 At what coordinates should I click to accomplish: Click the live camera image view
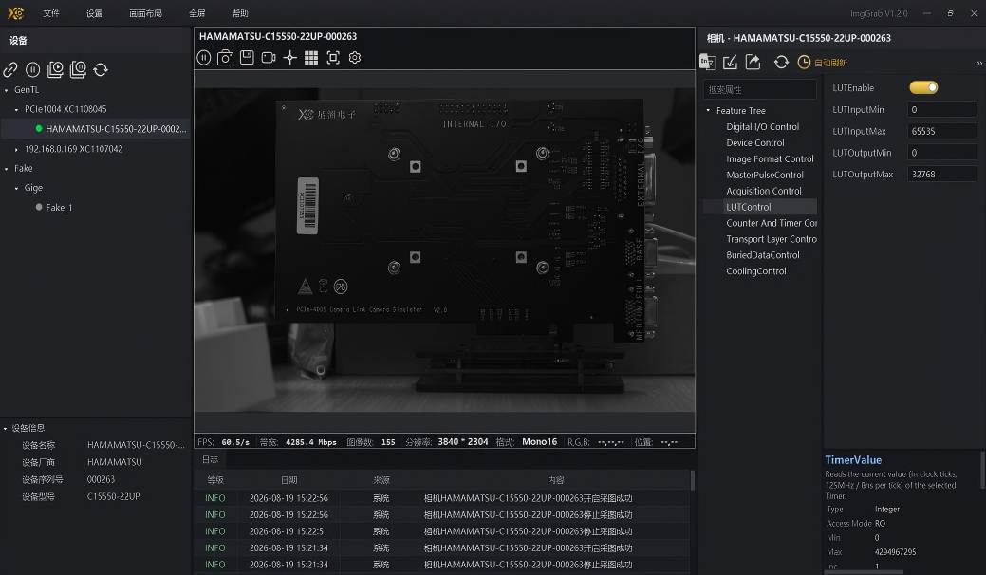click(444, 250)
